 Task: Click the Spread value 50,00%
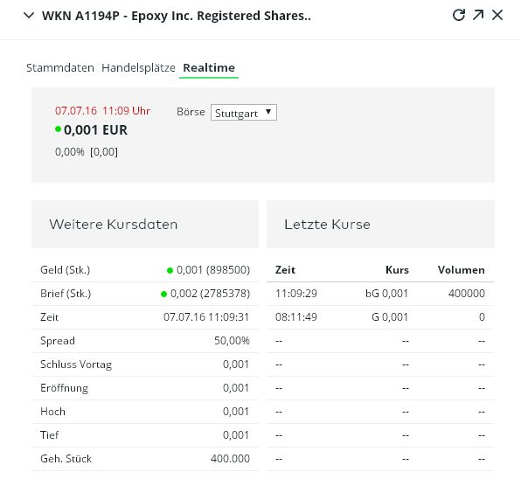point(232,341)
